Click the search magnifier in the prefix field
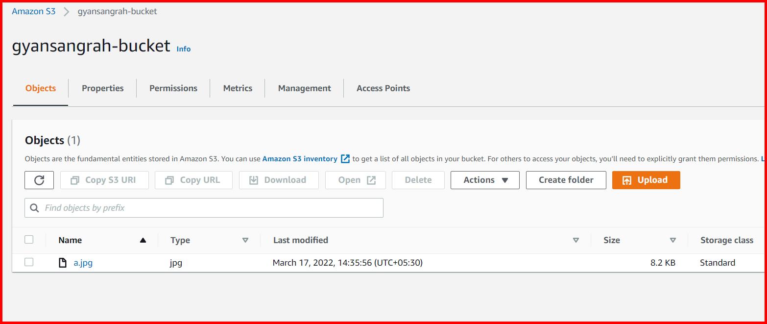 point(34,207)
